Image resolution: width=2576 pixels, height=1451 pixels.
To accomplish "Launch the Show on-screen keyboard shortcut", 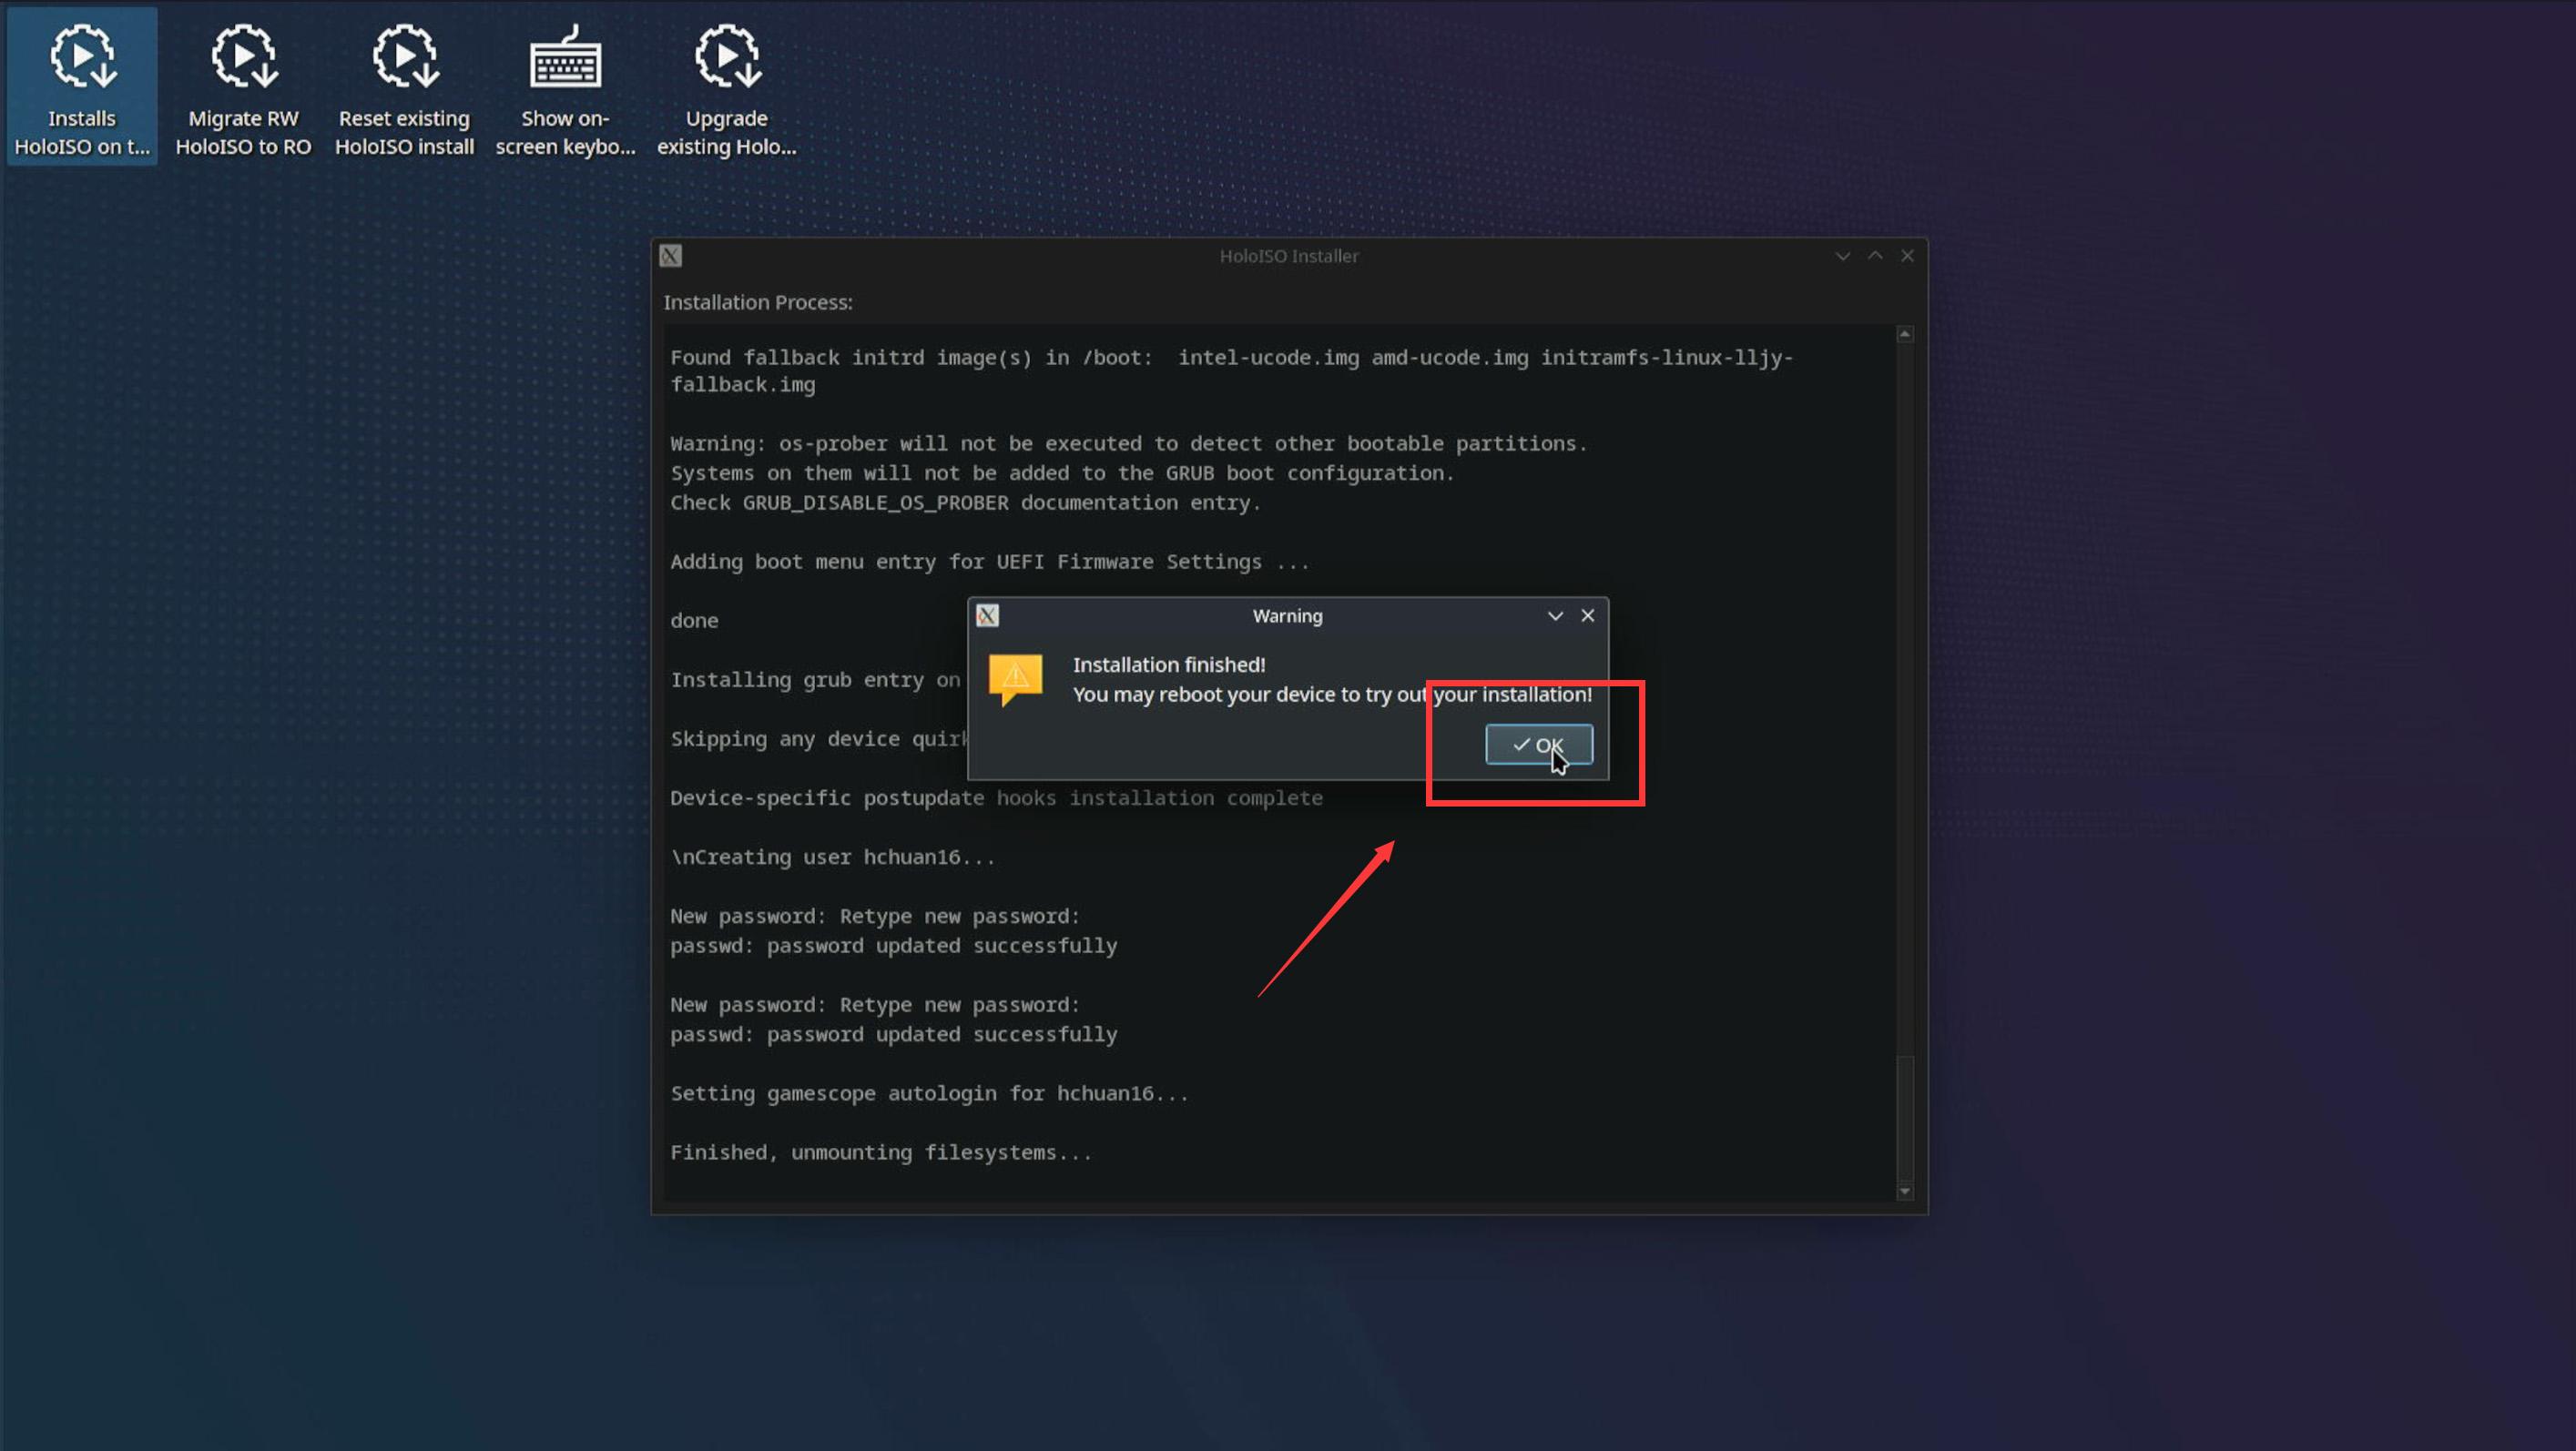I will pos(565,88).
